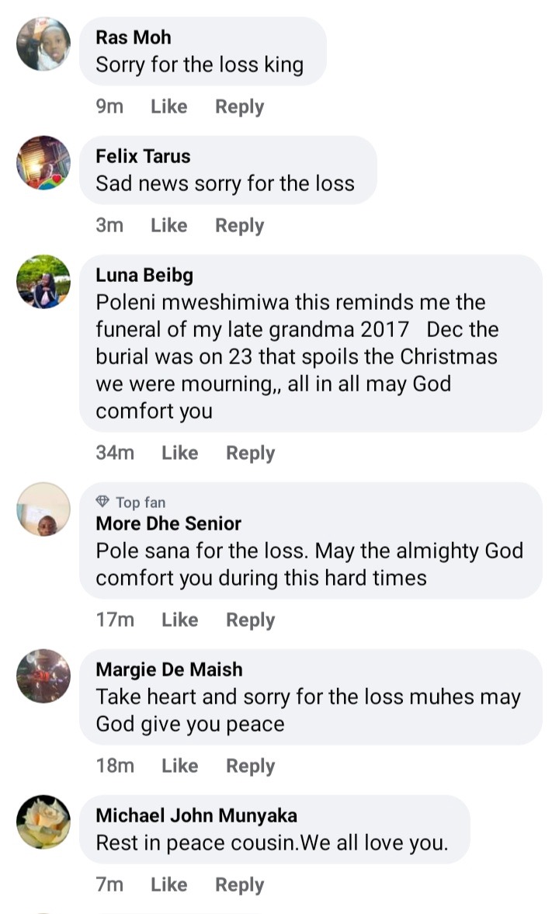
Task: Open Michael John Munyaka's rose avatar
Action: tap(43, 822)
